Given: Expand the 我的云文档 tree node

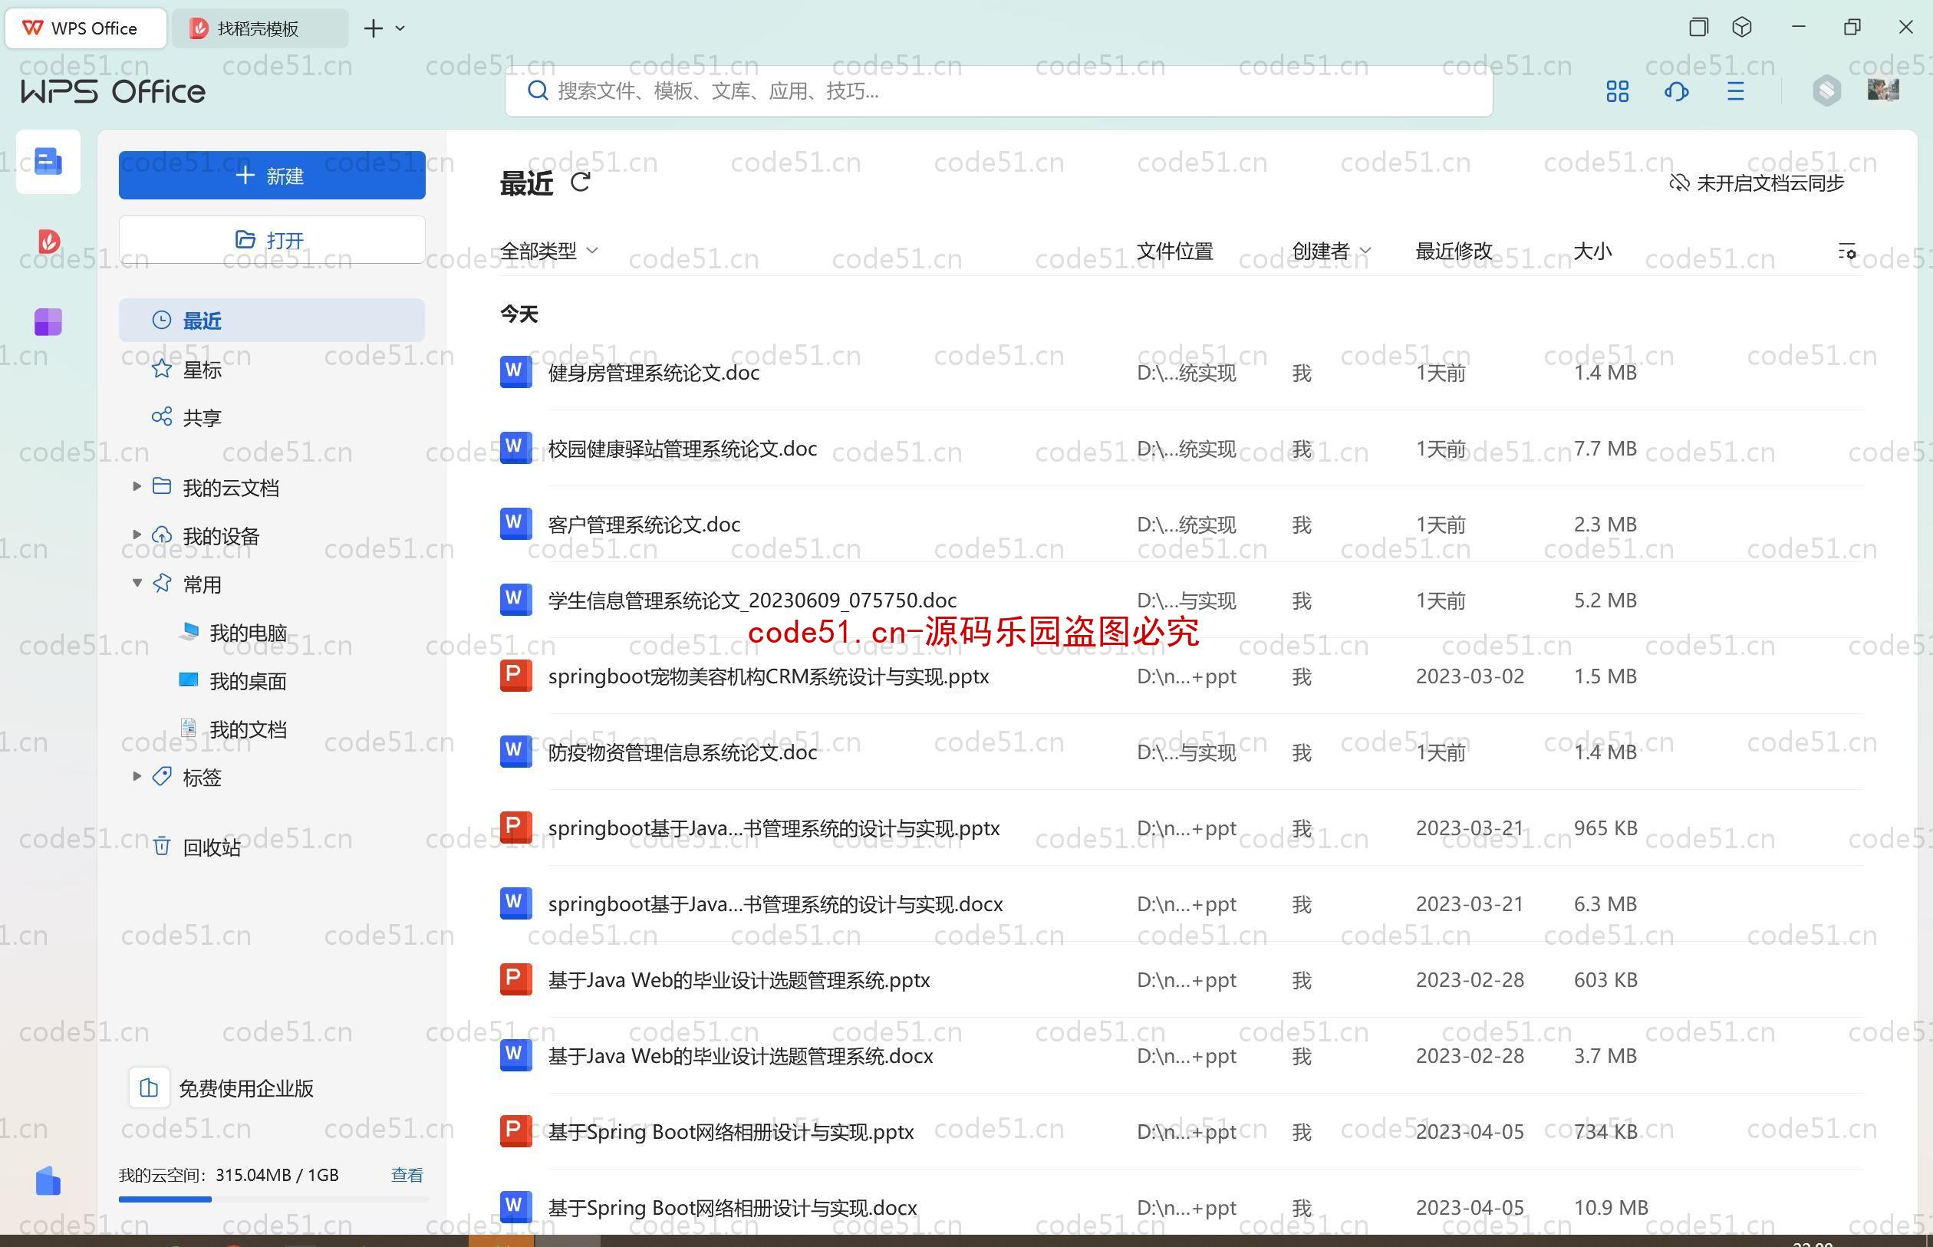Looking at the screenshot, I should [137, 486].
